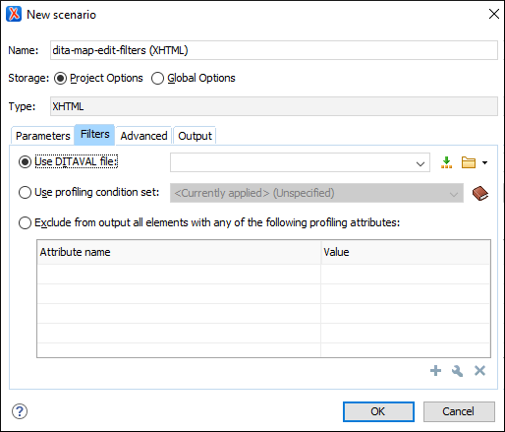Click the scenario Name text field
The height and width of the screenshot is (432, 505).
274,50
